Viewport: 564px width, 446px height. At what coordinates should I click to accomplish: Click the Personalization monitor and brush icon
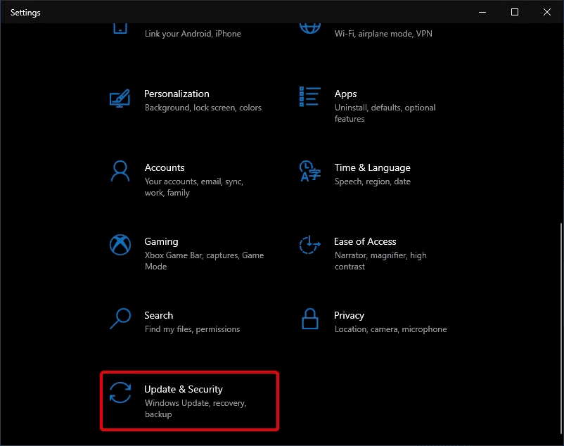(120, 98)
